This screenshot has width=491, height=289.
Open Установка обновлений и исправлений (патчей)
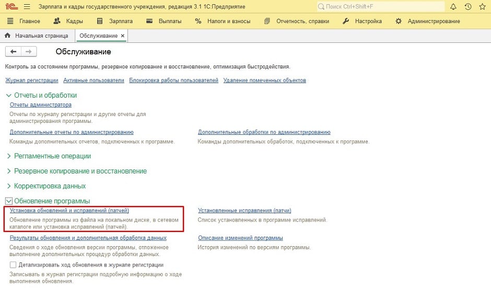pyautogui.click(x=69, y=210)
